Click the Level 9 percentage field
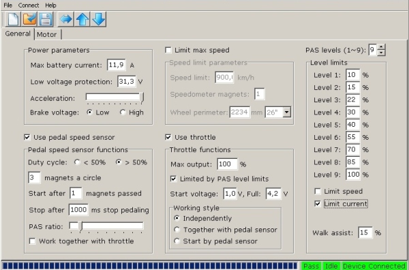The width and height of the screenshot is (409, 270). tap(353, 175)
